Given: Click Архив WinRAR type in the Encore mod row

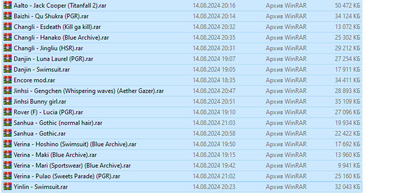Looking at the screenshot, I should 286,80.
